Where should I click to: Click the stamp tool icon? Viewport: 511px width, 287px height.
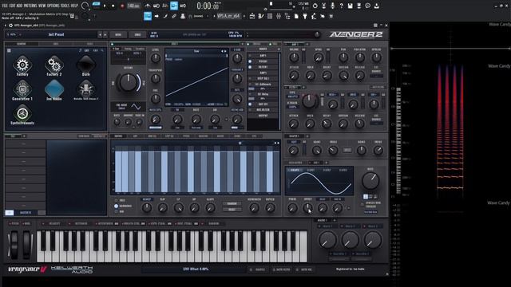tap(183, 16)
